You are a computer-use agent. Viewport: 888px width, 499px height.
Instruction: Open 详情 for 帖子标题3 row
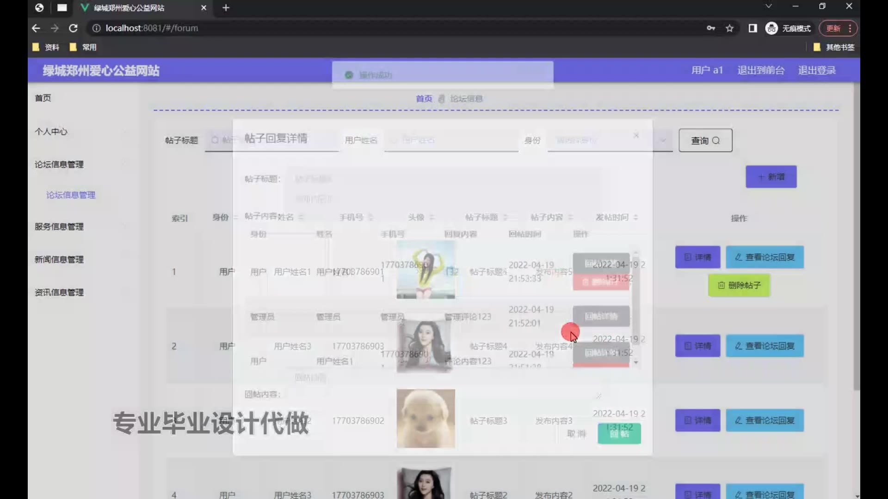697,420
